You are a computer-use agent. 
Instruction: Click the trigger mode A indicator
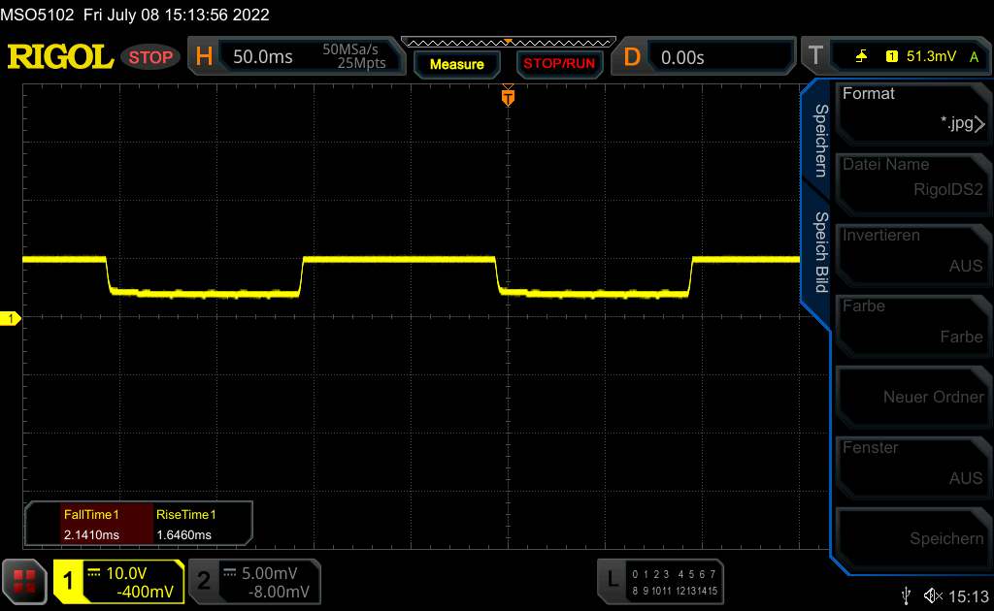(x=975, y=57)
